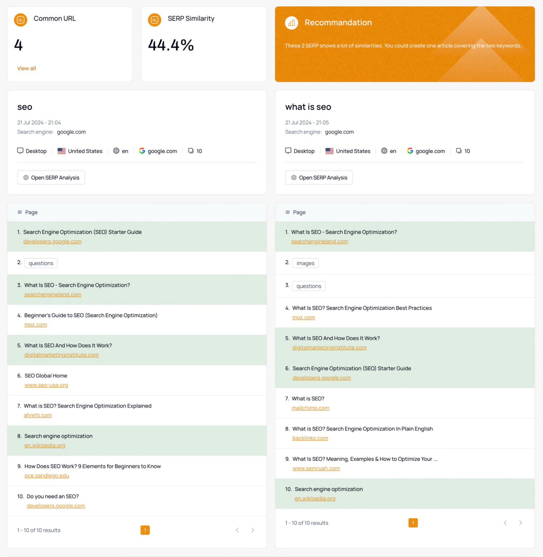Click the SERP Similarity chart icon
Image resolution: width=543 pixels, height=557 pixels.
click(x=154, y=20)
